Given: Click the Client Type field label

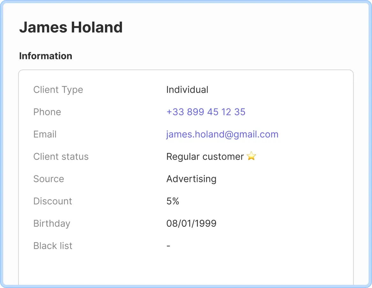Looking at the screenshot, I should (58, 90).
